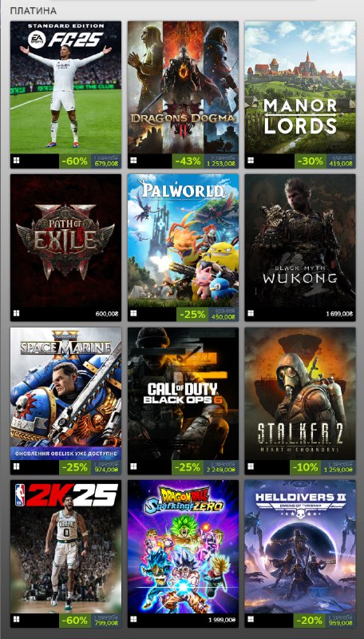364x639 pixels.
Task: Open the Manor Lords cover art
Action: 300,88
